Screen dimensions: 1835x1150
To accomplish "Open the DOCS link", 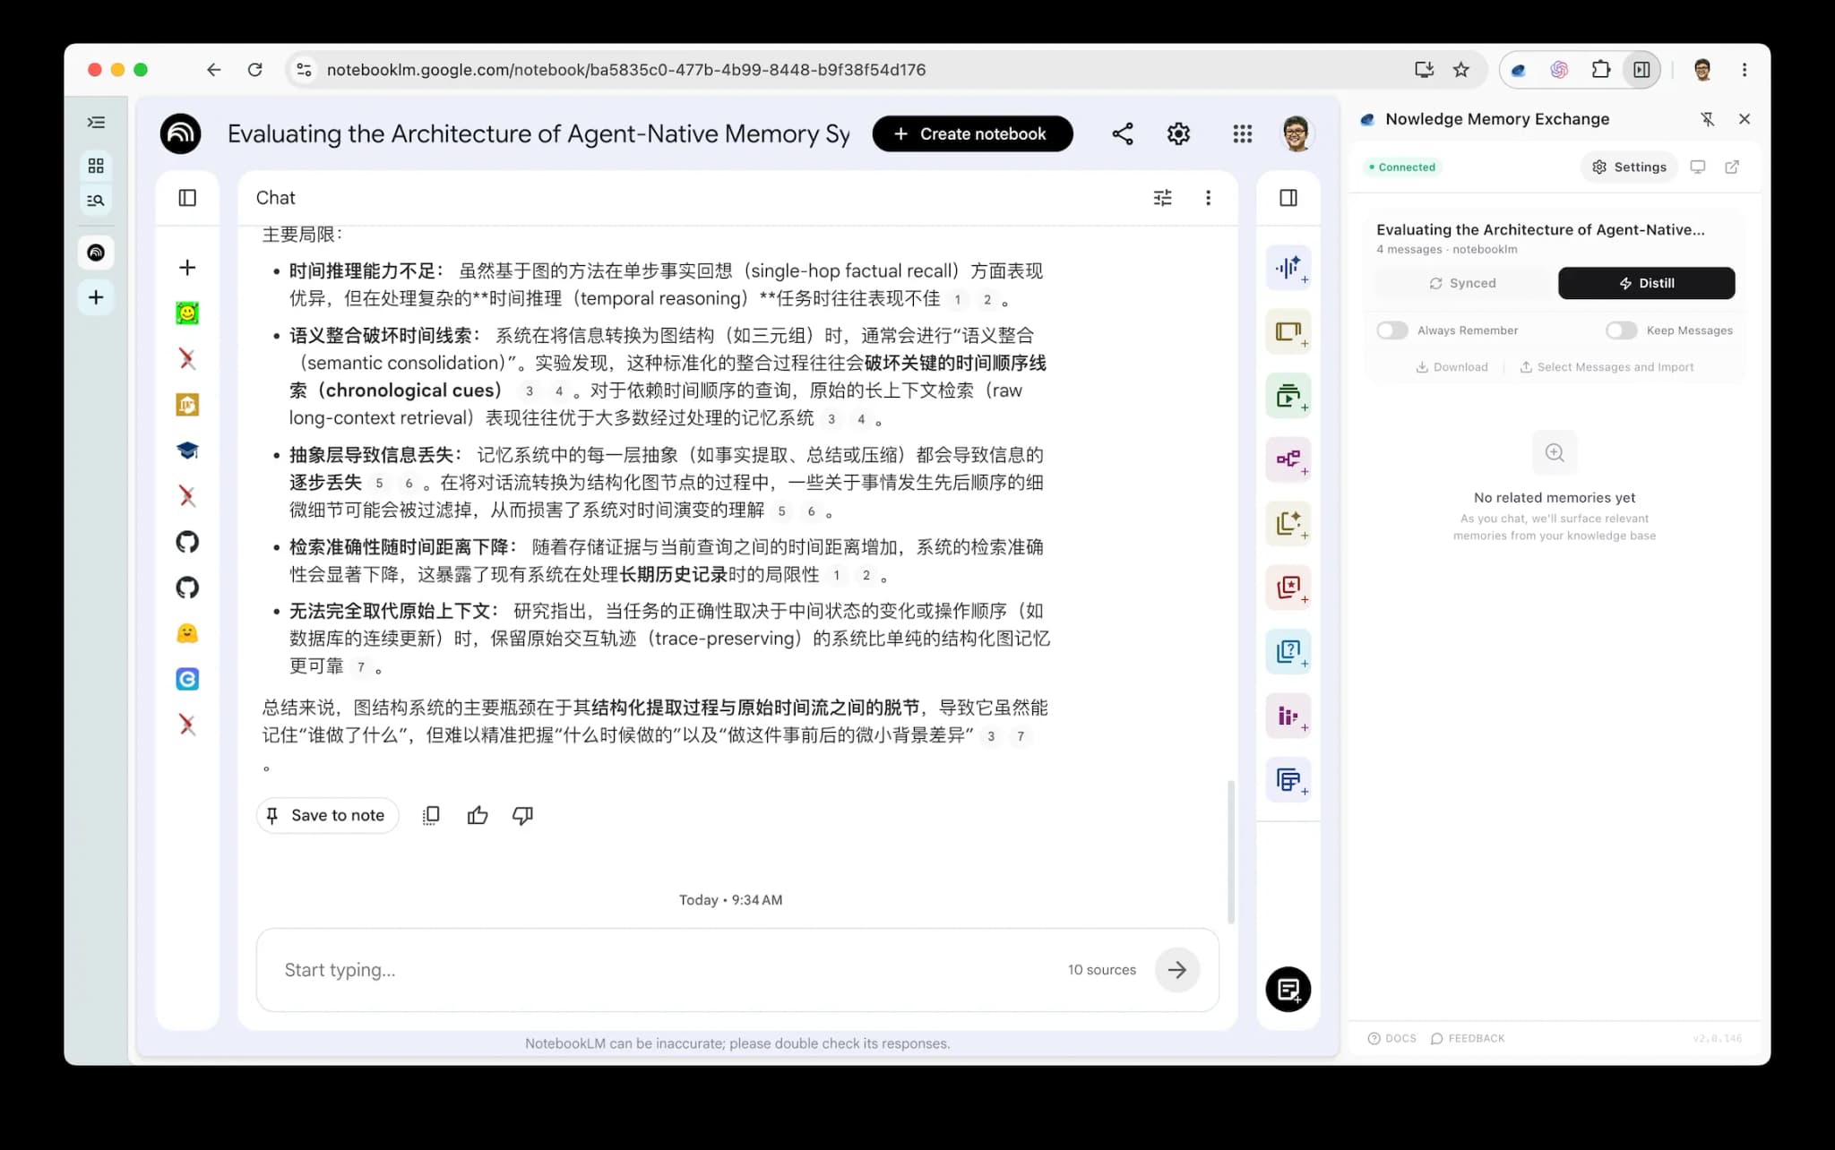I will [x=1391, y=1038].
